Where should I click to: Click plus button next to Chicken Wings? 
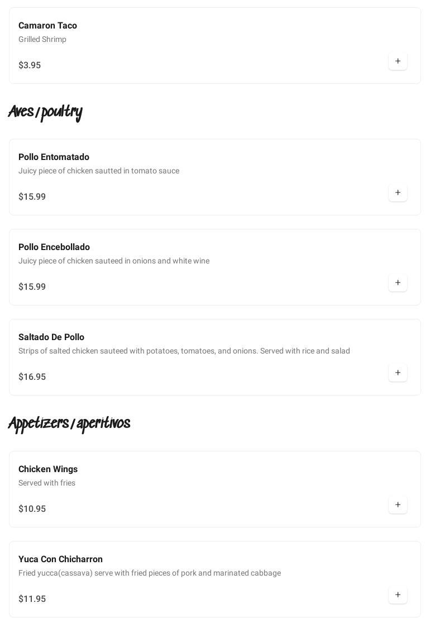[398, 505]
